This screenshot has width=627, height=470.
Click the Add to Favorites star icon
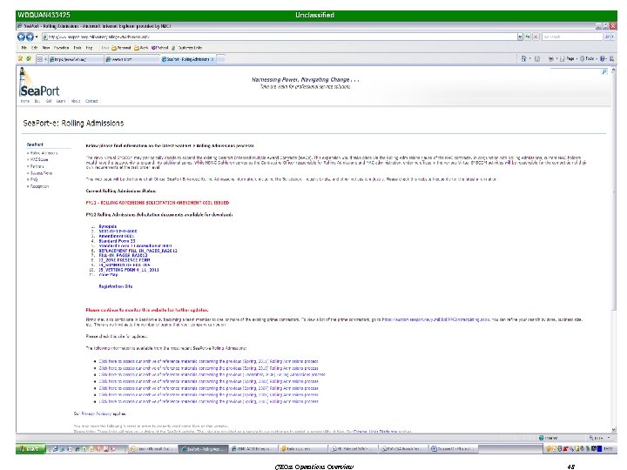(29, 59)
